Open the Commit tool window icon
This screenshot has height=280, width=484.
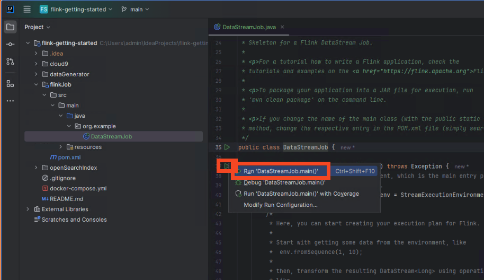pyautogui.click(x=10, y=44)
